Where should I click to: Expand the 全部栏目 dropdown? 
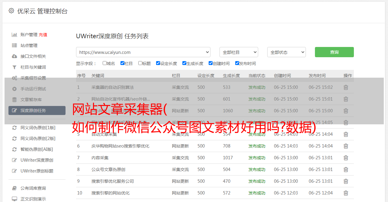pos(239,52)
